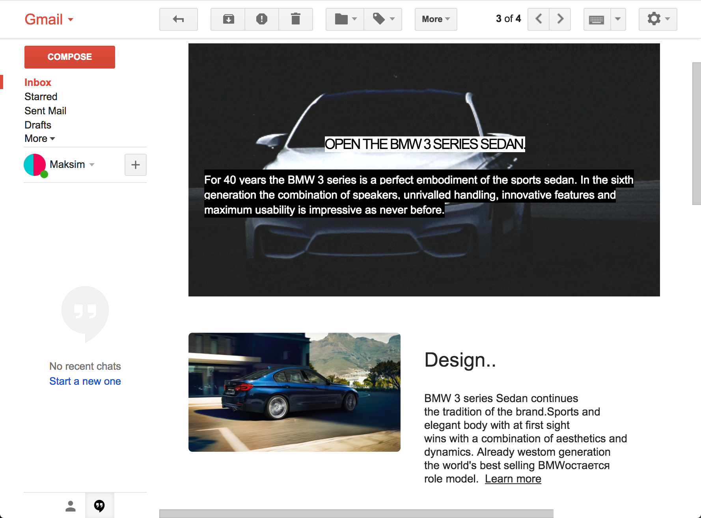Go to the older email with right chevron
This screenshot has height=518, width=701.
click(560, 19)
